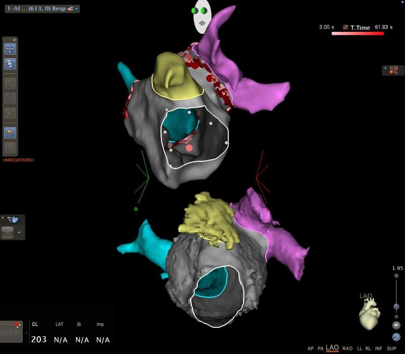405x354 pixels.
Task: Click the LAO heart orientation thumbnail
Action: pos(369,313)
